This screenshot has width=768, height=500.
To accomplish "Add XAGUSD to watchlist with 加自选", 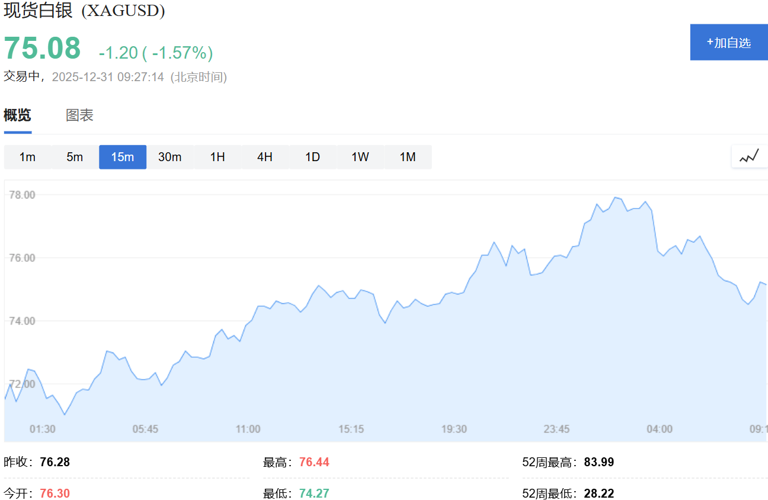I will pyautogui.click(x=729, y=43).
